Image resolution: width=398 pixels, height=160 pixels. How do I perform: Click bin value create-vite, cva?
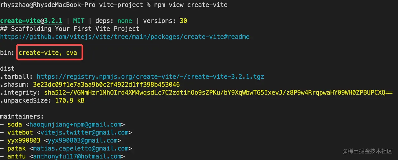click(48, 53)
